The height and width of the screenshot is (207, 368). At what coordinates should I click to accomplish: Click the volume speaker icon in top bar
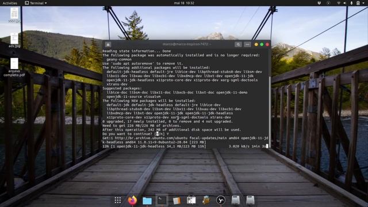pos(344,3)
